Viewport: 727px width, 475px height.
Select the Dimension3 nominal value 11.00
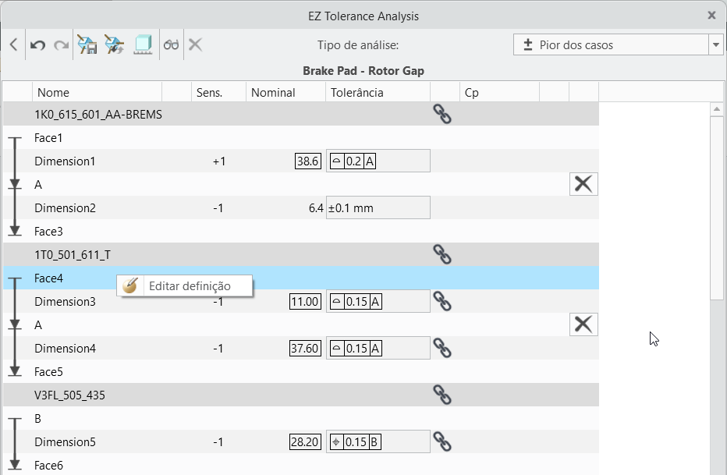click(305, 302)
